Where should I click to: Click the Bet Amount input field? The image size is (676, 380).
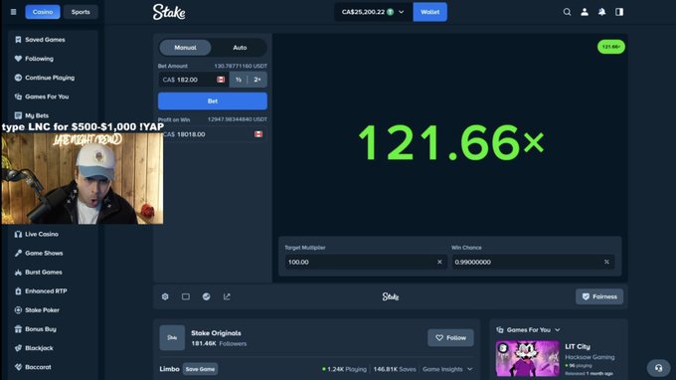194,80
